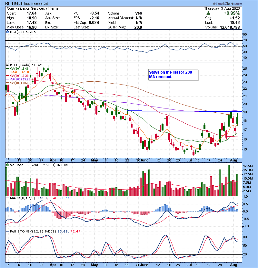Click the EPS -2.16 value
Screen dimensions: 258x268
[x=94, y=18]
